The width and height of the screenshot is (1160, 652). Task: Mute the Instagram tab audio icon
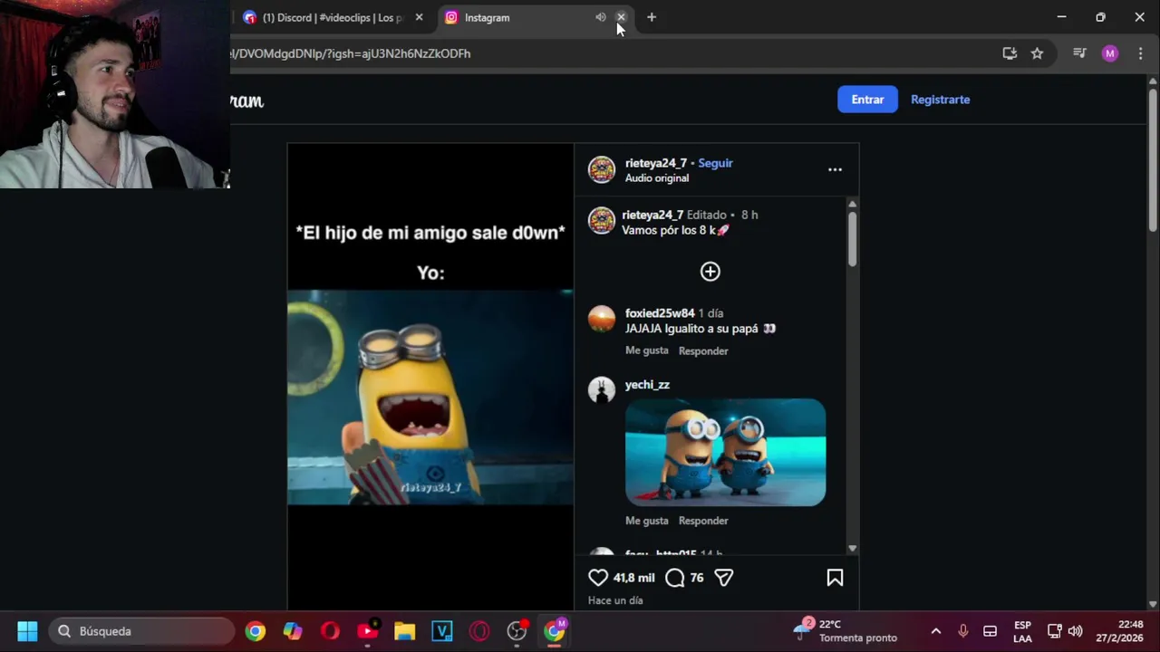[x=600, y=17]
